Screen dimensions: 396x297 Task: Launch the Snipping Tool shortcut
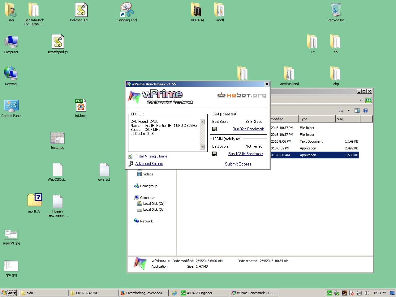127,12
